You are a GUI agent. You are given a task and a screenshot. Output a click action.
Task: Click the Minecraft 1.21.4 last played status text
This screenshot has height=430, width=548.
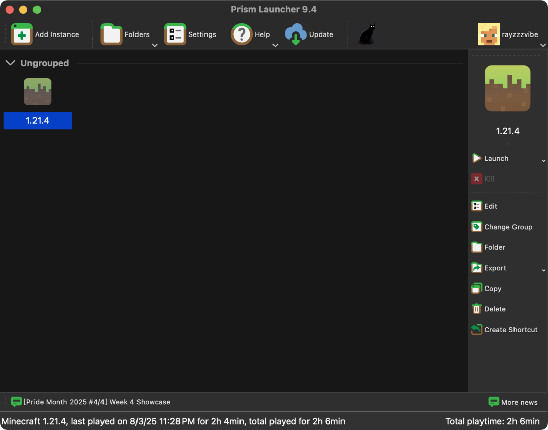click(x=174, y=421)
